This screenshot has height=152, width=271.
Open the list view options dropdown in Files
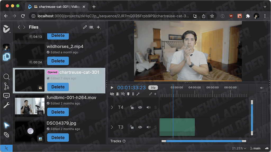click(91, 27)
